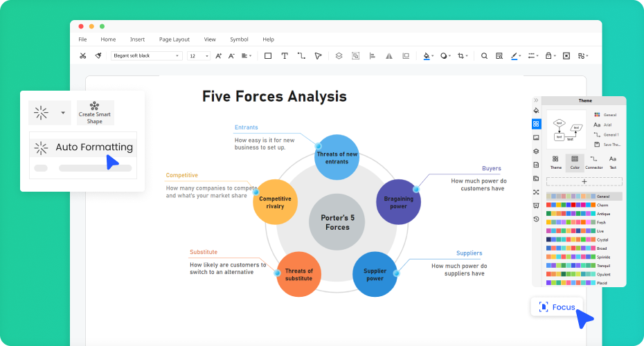
Task: Open the History icon in right sidebar
Action: tap(536, 219)
